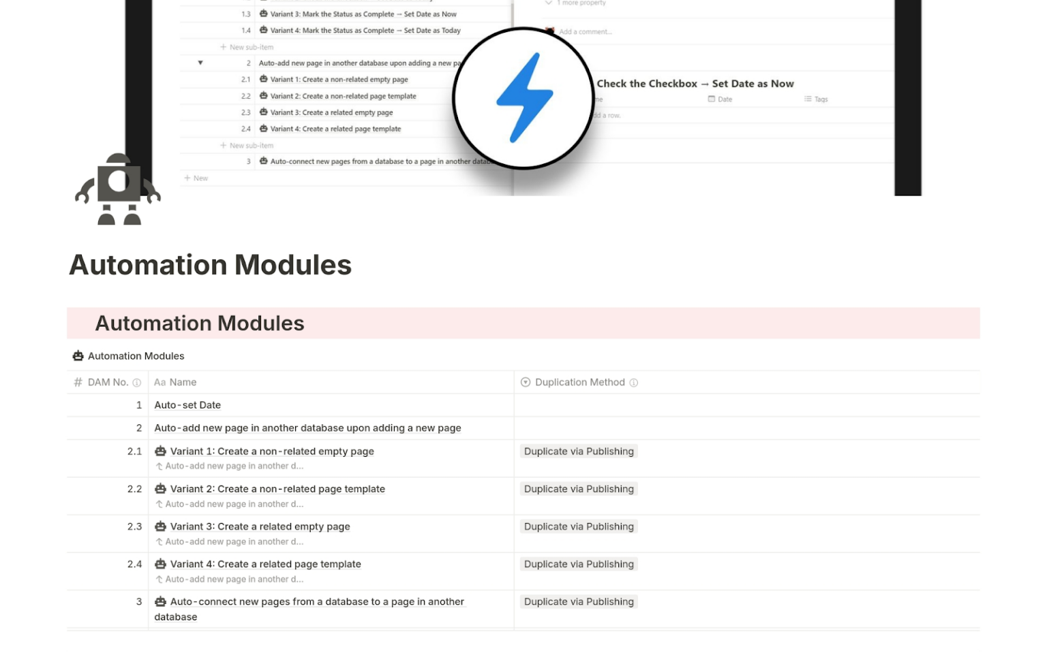Click New sub-item below Variant 2.4
The height and width of the screenshot is (653, 1047).
[x=247, y=145]
